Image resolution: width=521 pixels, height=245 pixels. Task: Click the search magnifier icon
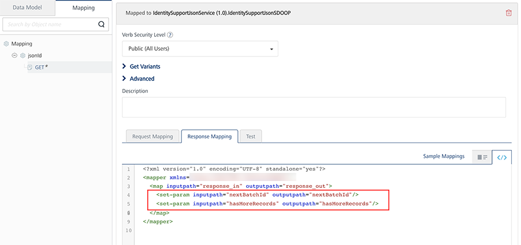point(102,24)
